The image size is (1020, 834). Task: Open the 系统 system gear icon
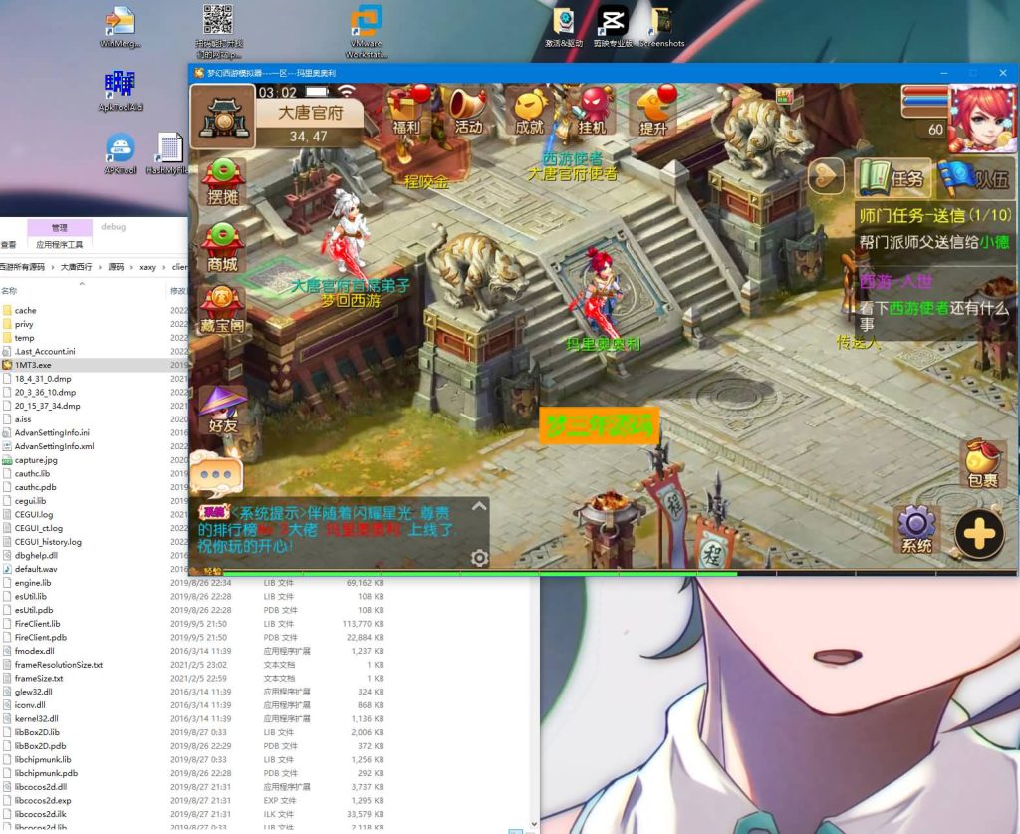[917, 529]
